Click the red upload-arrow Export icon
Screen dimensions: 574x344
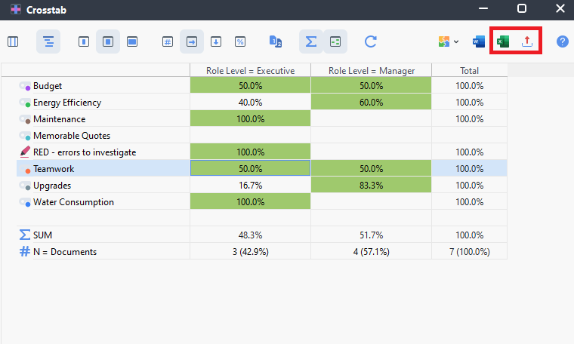[527, 41]
